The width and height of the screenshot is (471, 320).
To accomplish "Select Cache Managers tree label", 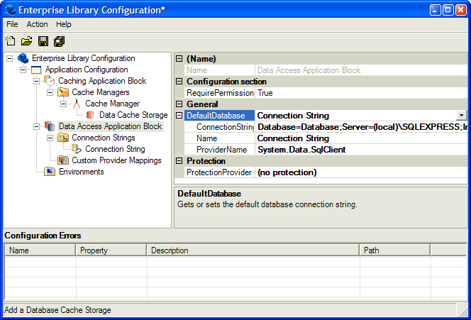I will point(101,92).
